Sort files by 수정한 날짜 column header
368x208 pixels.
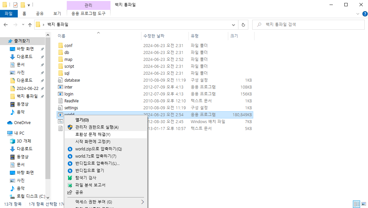[x=154, y=36]
